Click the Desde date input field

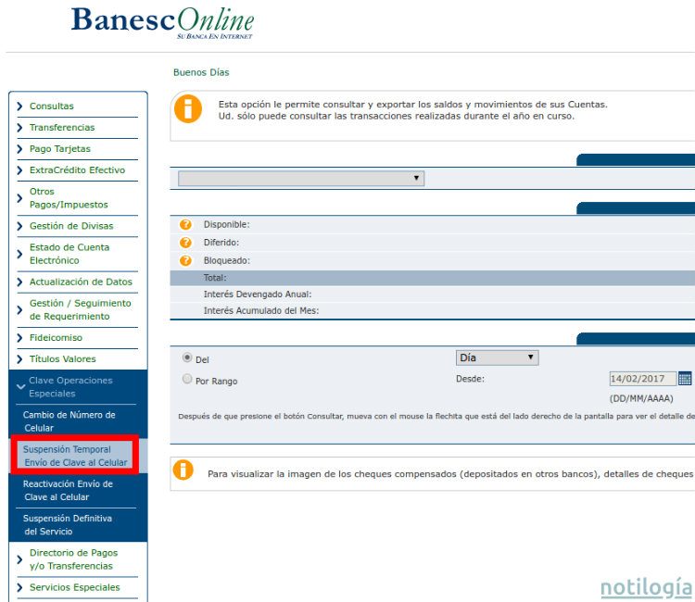[643, 379]
